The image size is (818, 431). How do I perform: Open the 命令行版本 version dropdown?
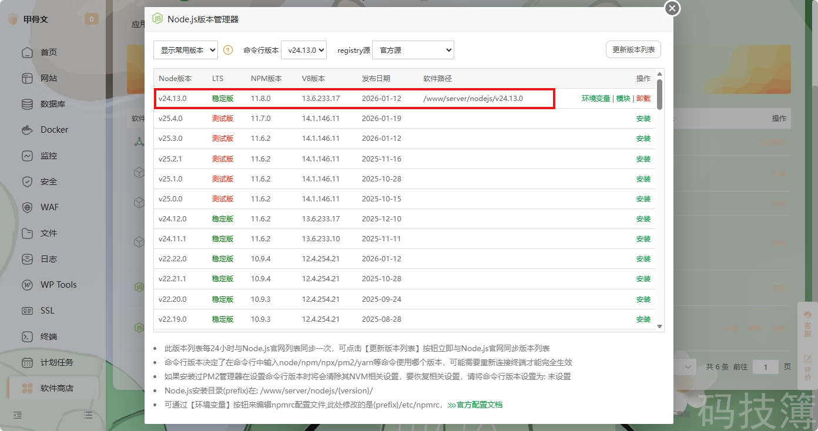pyautogui.click(x=304, y=50)
